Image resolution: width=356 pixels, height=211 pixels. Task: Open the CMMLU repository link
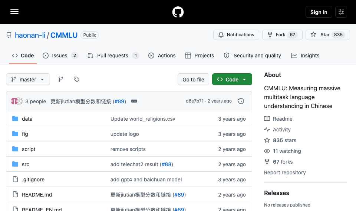pos(64,35)
